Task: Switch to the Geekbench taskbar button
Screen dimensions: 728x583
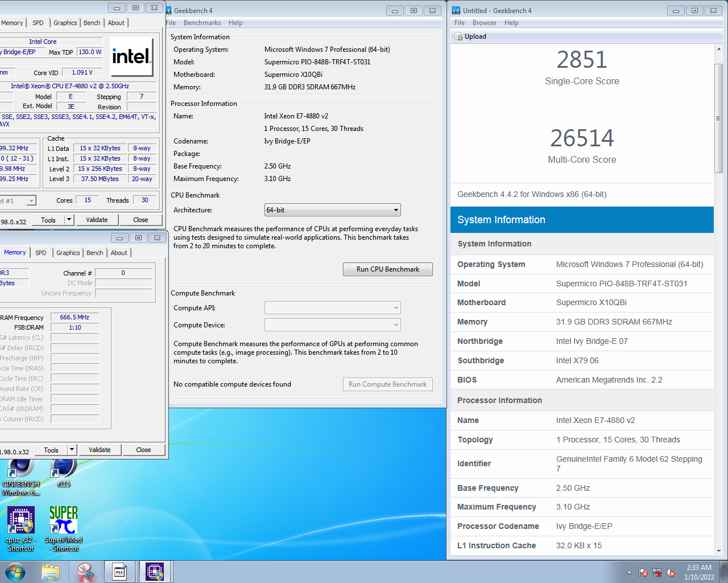Action: coord(120,572)
